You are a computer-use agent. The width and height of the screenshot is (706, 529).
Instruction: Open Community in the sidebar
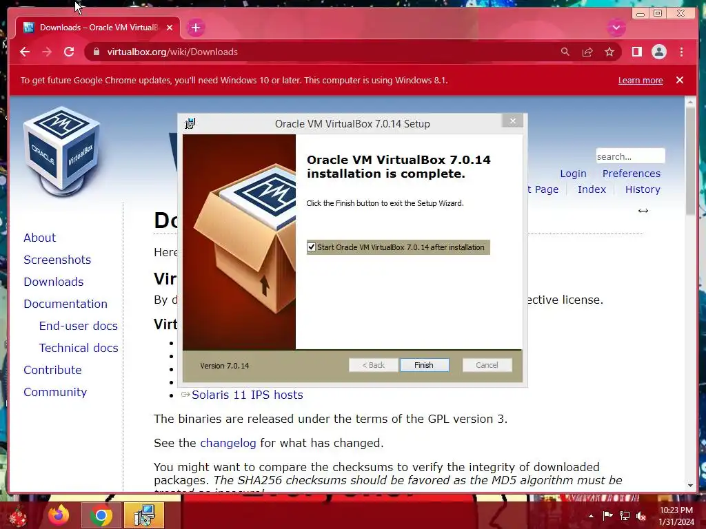[x=55, y=392]
